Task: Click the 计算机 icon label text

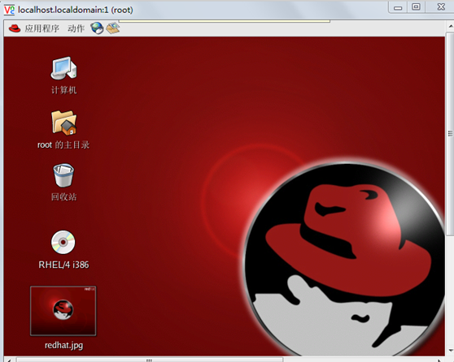Action: [64, 90]
